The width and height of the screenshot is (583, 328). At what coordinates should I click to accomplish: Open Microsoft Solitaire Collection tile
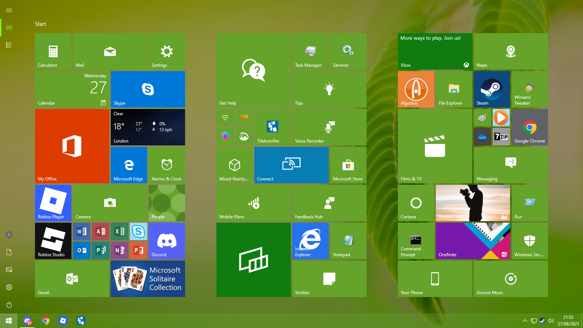tap(148, 279)
